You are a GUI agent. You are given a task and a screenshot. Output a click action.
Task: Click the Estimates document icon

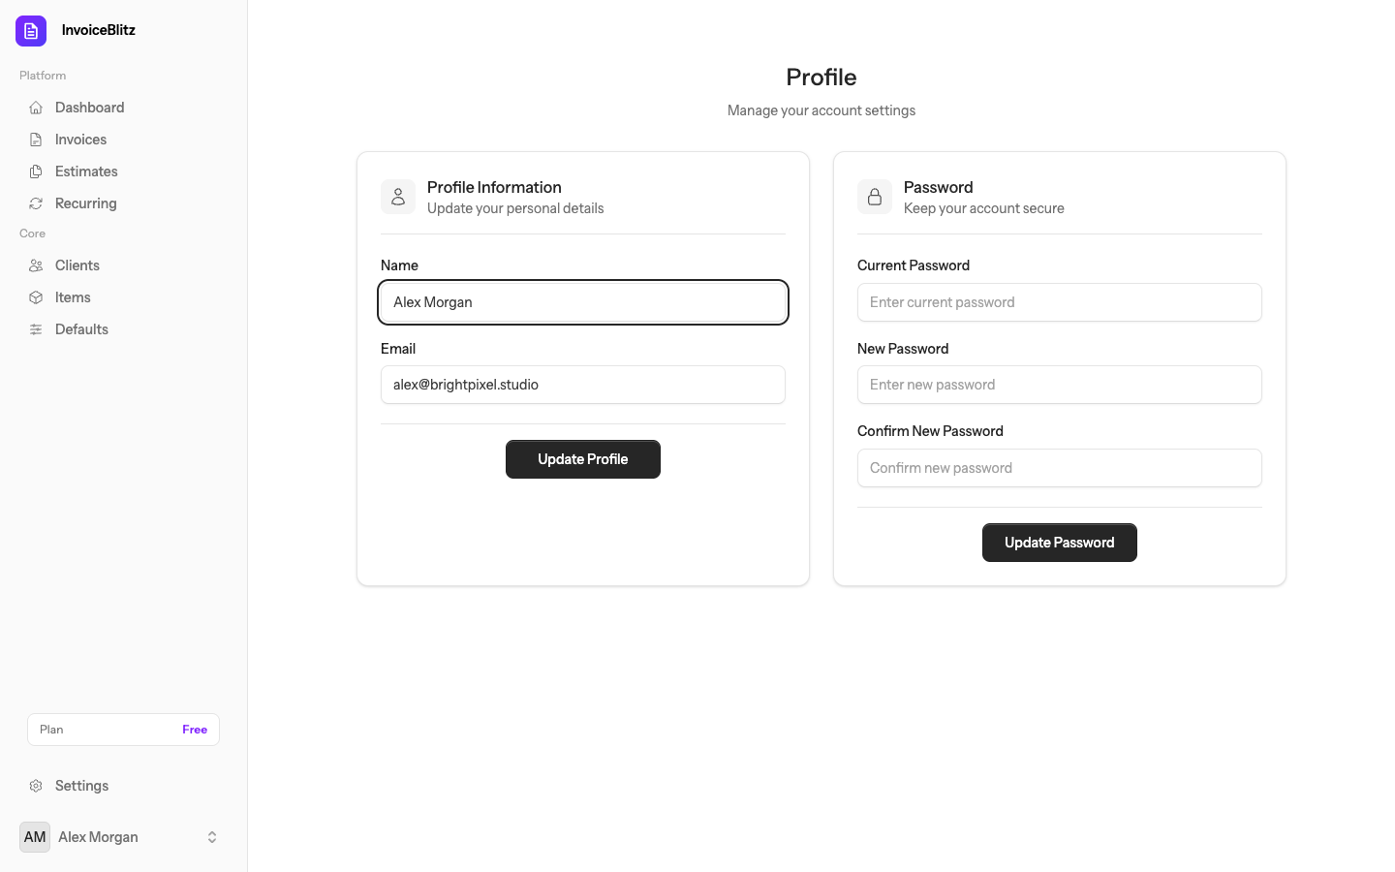[36, 171]
